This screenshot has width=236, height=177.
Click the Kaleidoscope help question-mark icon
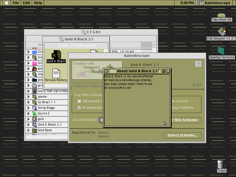tap(198, 64)
